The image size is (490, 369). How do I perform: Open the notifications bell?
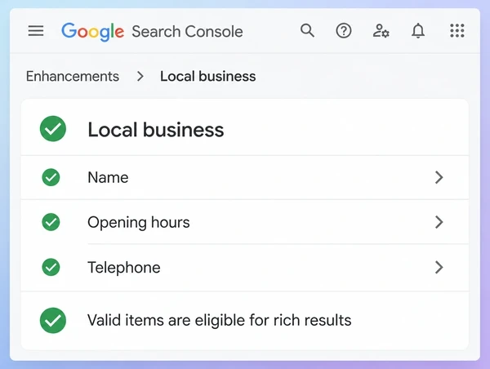tap(418, 31)
